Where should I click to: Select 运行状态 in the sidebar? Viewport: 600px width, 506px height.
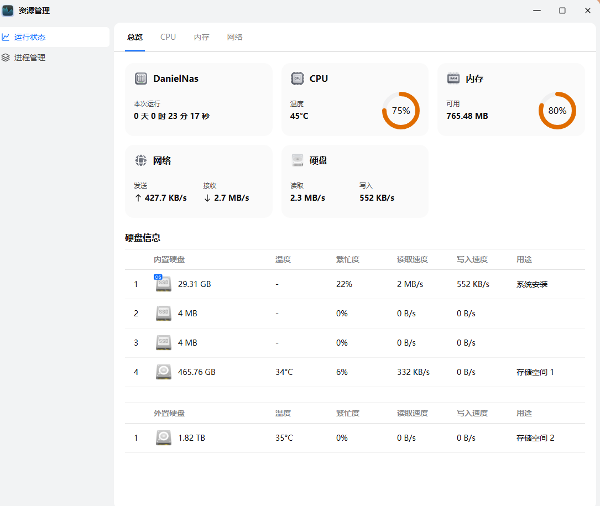pyautogui.click(x=30, y=37)
